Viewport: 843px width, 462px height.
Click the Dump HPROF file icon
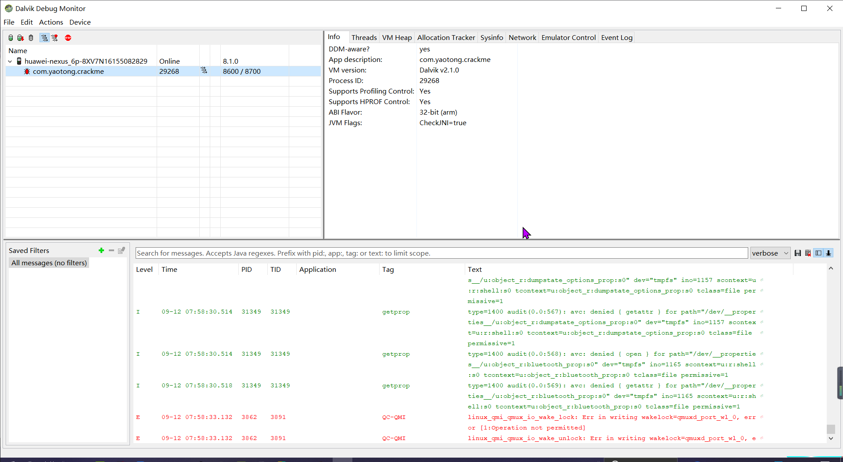20,38
